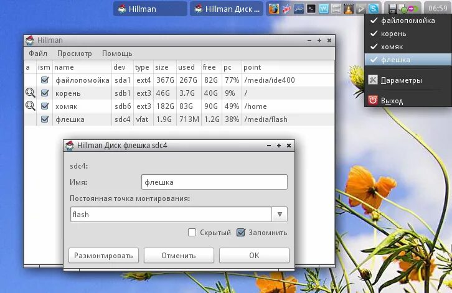
Task: Confirm with the OK button
Action: click(254, 256)
